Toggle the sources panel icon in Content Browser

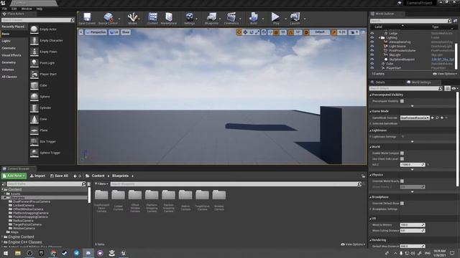point(4,184)
